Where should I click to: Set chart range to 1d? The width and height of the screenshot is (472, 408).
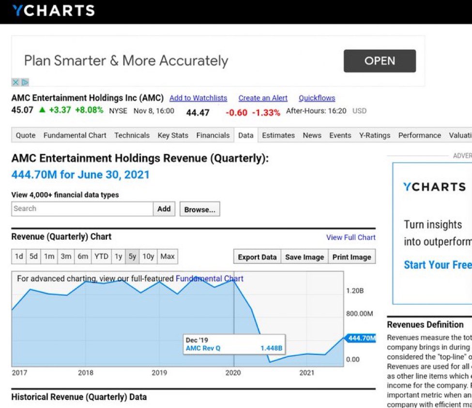(19, 257)
